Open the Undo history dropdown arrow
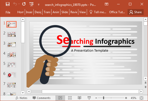The height and width of the screenshot is (101, 148). 19,4
